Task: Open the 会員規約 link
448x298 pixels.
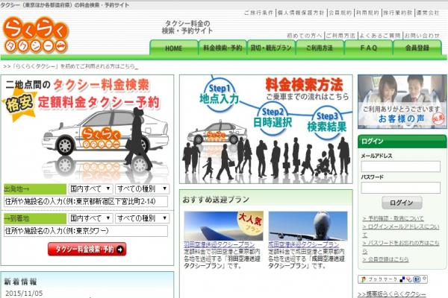Action: tap(340, 13)
